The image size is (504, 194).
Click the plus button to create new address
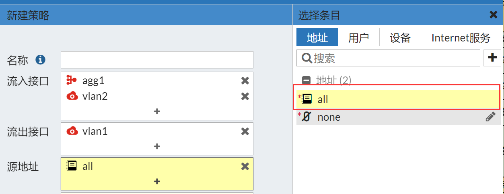[x=492, y=58]
